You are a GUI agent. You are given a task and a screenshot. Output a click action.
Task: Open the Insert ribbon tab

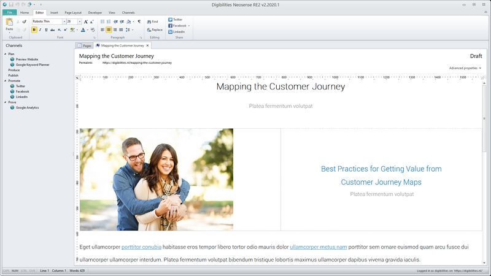pyautogui.click(x=55, y=12)
